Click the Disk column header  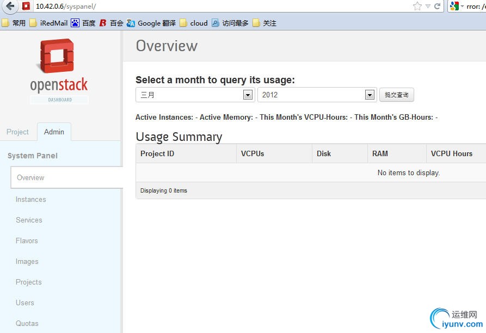(x=340, y=153)
